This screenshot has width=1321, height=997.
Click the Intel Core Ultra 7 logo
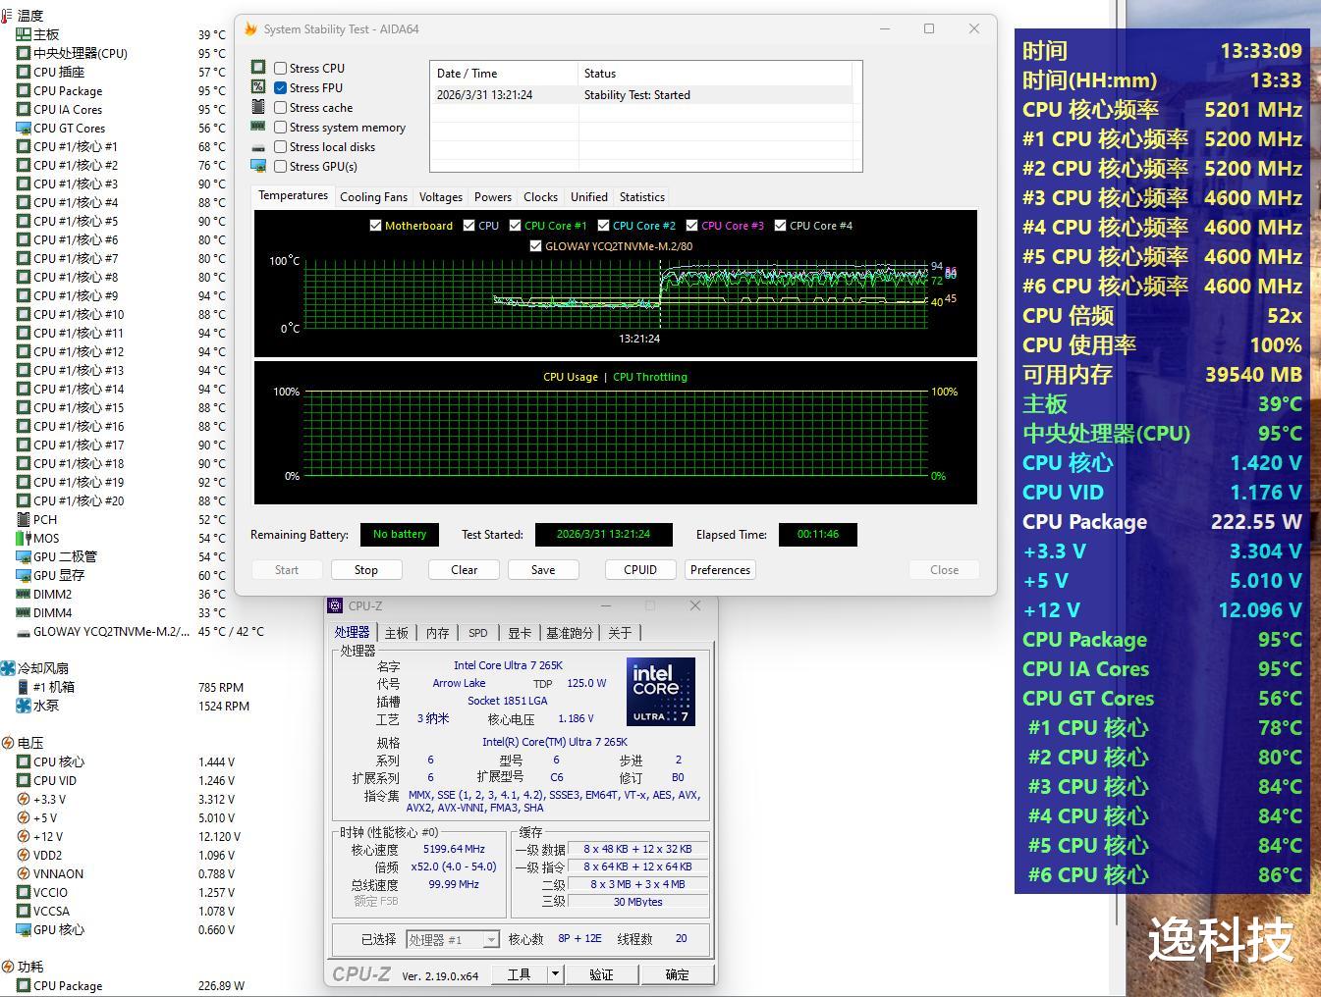point(660,692)
